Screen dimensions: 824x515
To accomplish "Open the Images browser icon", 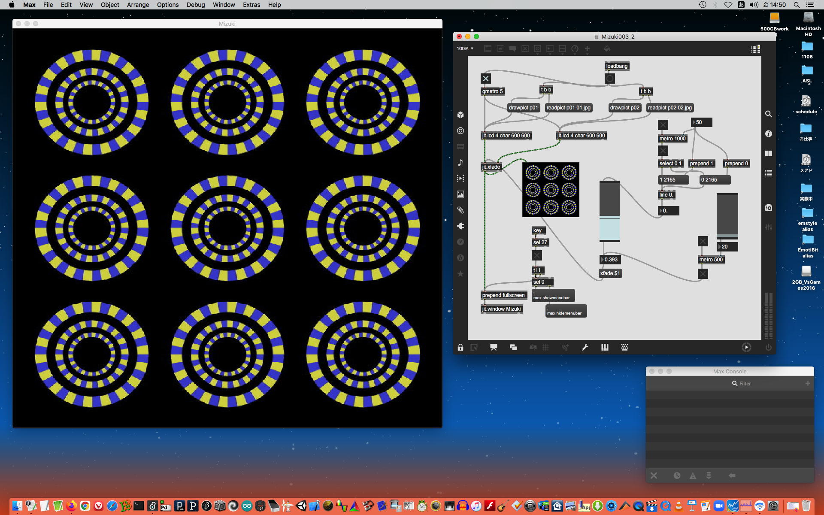I will [460, 194].
